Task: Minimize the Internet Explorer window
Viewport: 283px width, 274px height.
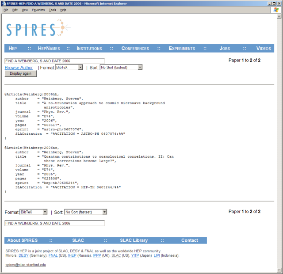Action: tap(269, 4)
